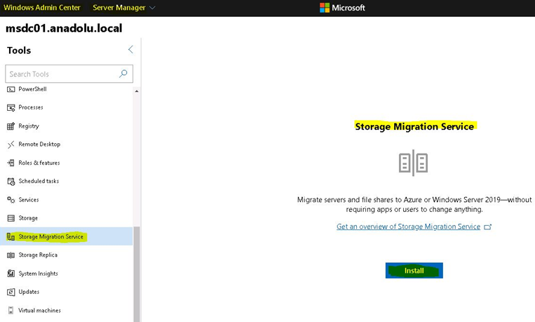The image size is (535, 322).
Task: Focus the Search Tools input field
Action: pos(69,74)
